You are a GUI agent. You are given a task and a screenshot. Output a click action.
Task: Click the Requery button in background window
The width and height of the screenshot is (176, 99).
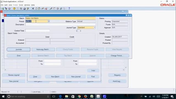(117, 75)
